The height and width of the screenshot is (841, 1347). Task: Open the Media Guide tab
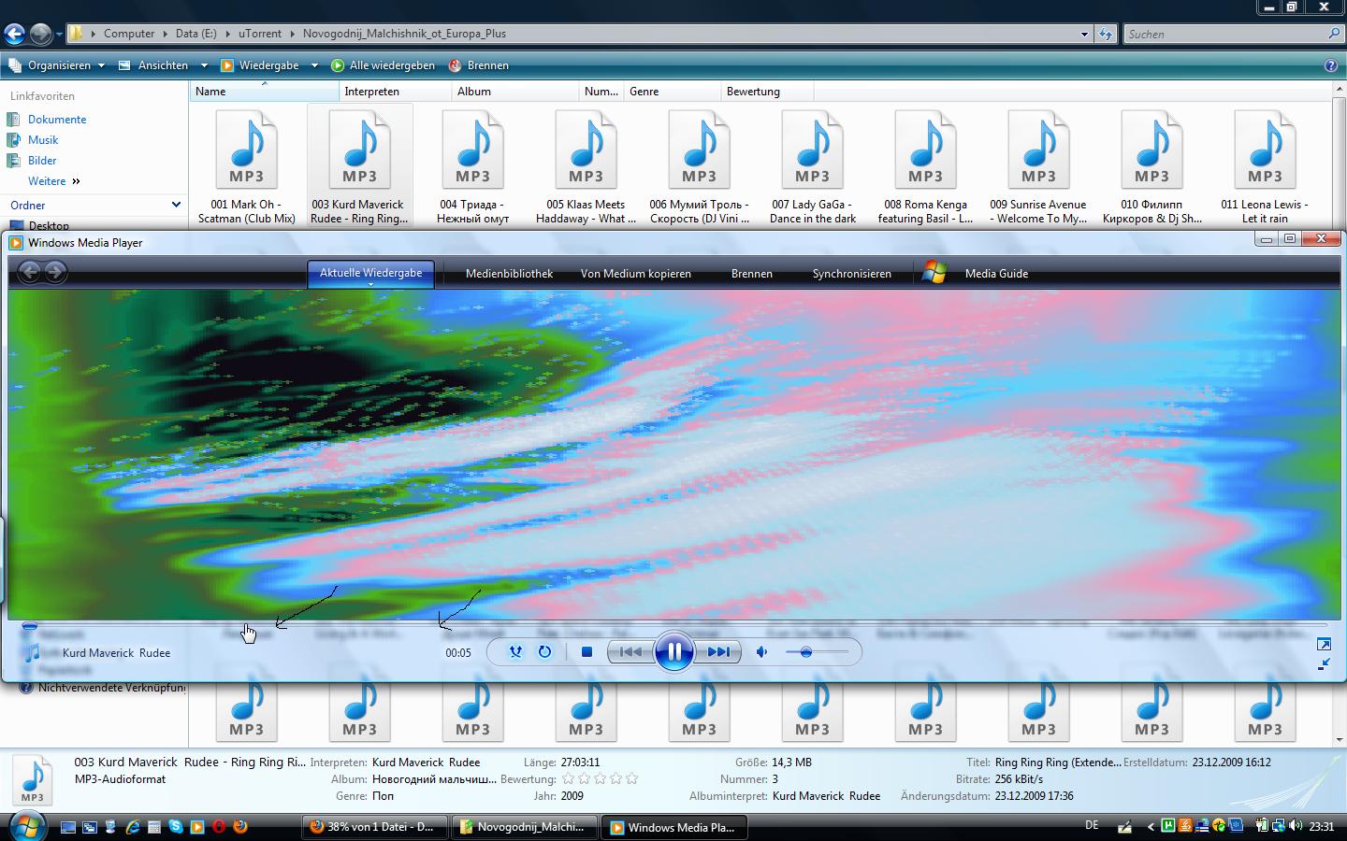pos(996,274)
